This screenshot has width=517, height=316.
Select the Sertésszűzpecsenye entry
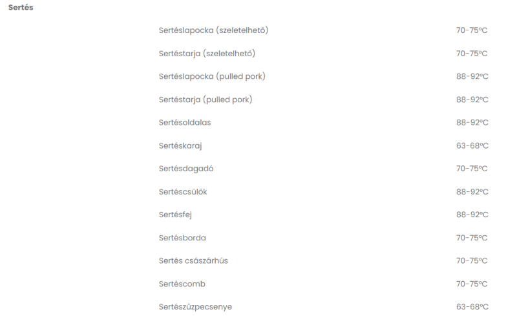pyautogui.click(x=195, y=307)
